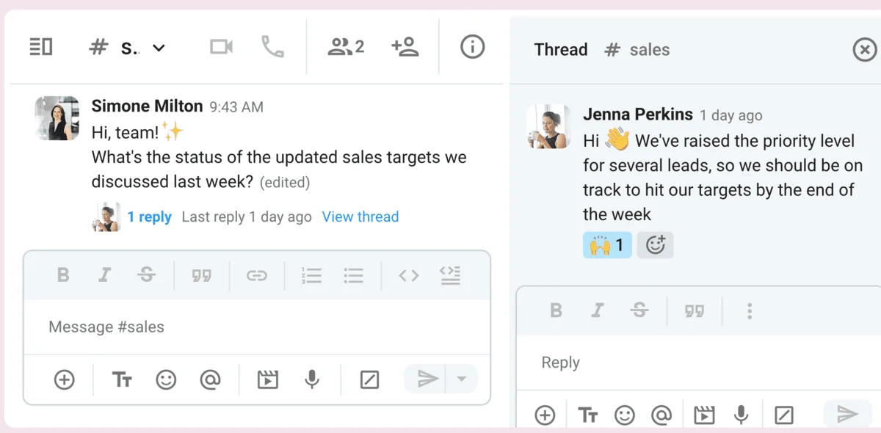Start an audio call with phone icon

(272, 48)
